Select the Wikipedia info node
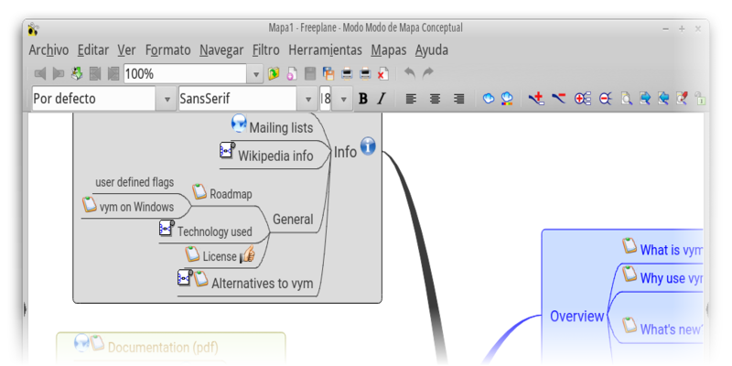 click(275, 156)
